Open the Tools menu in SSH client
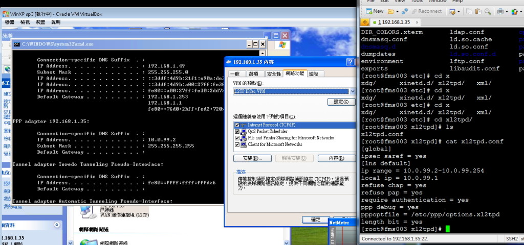Screen dimensions: 524x245 [417, 2]
